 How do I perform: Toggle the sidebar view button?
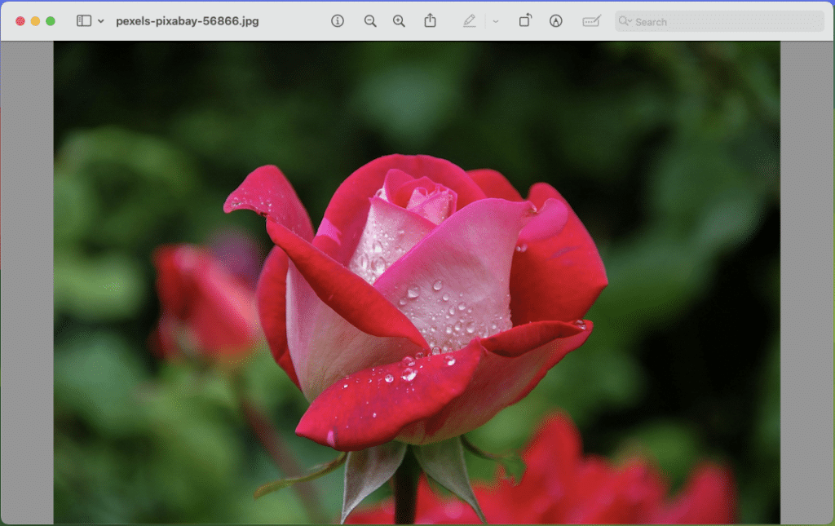[84, 21]
